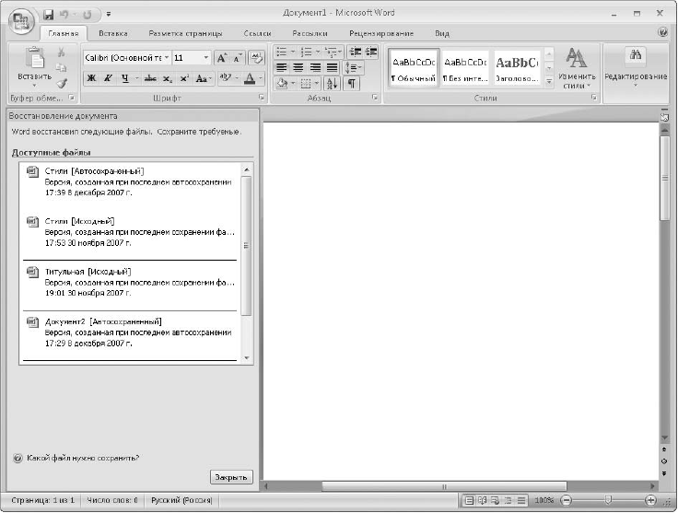Increase paragraph indent
This screenshot has width=678, height=513.
371,52
